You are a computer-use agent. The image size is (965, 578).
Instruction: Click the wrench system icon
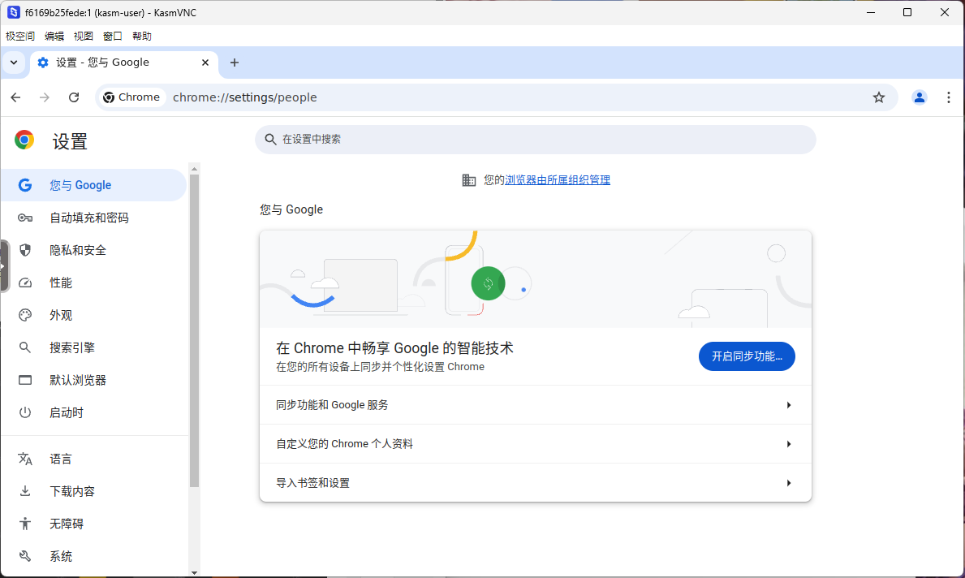point(25,556)
